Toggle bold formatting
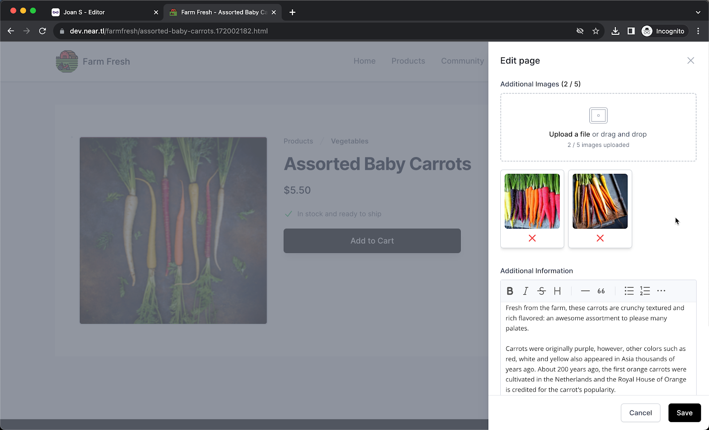This screenshot has width=709, height=430. (510, 291)
